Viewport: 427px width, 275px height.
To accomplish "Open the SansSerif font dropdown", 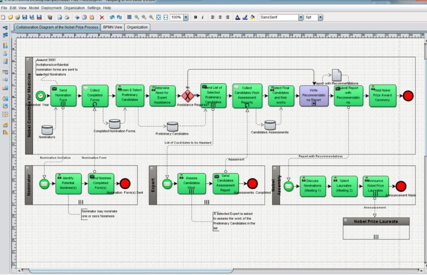I will click(301, 18).
